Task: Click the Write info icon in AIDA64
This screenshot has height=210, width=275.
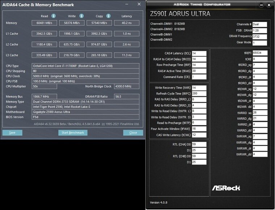Action: pos(81,16)
